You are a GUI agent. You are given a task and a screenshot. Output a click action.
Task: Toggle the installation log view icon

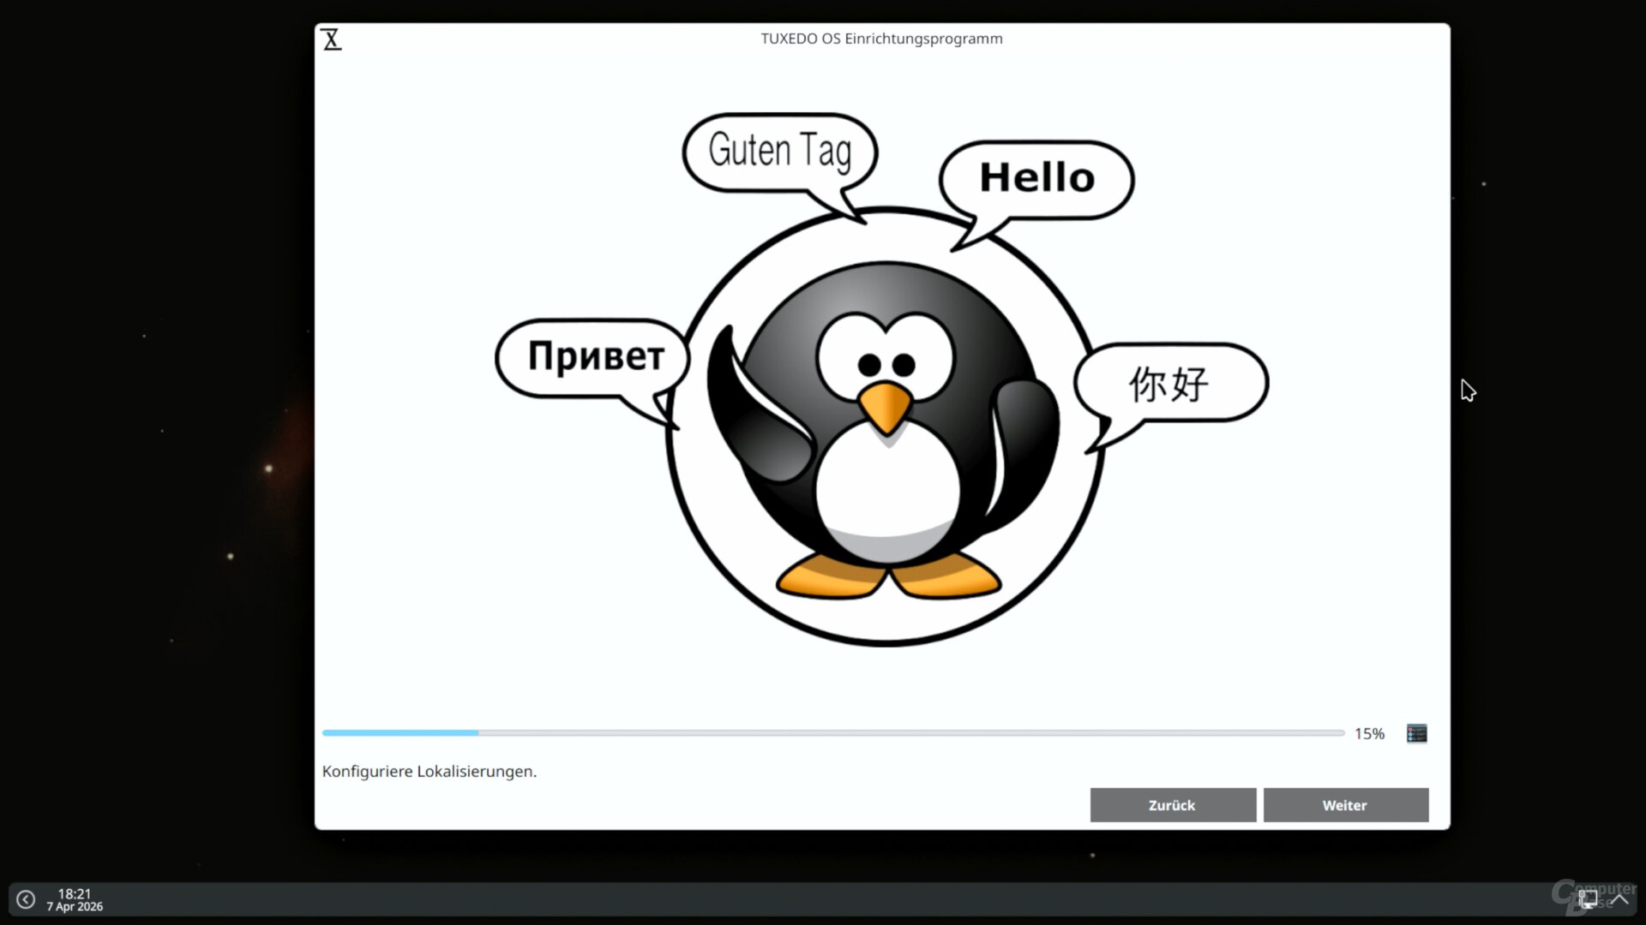(1417, 733)
